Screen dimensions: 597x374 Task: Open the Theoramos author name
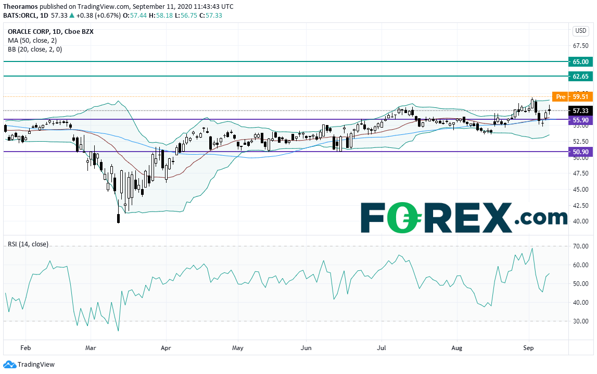(20, 6)
